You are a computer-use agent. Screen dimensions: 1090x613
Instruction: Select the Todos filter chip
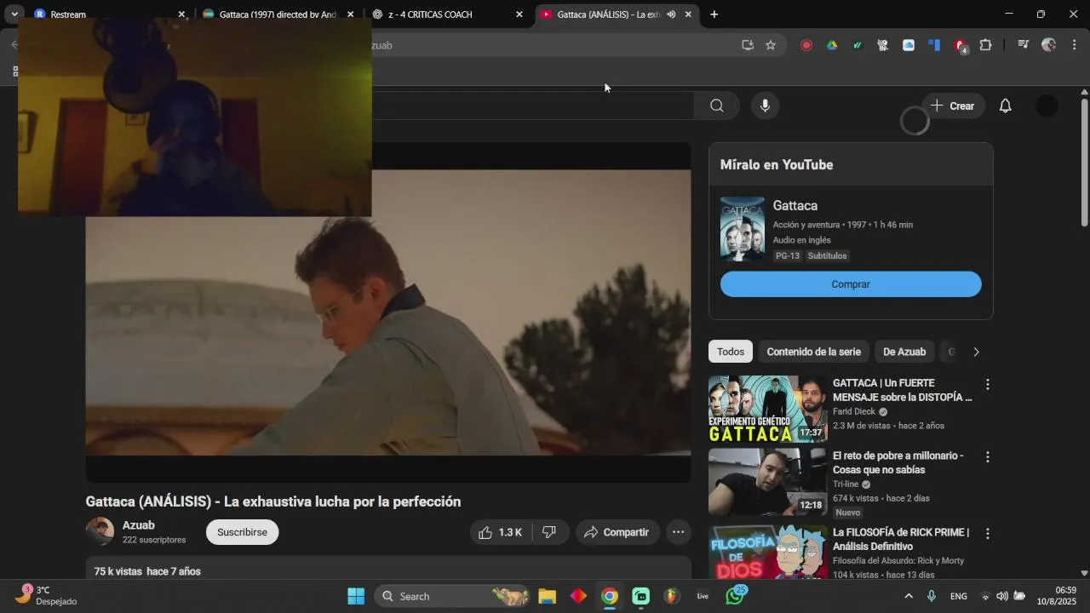(x=730, y=352)
